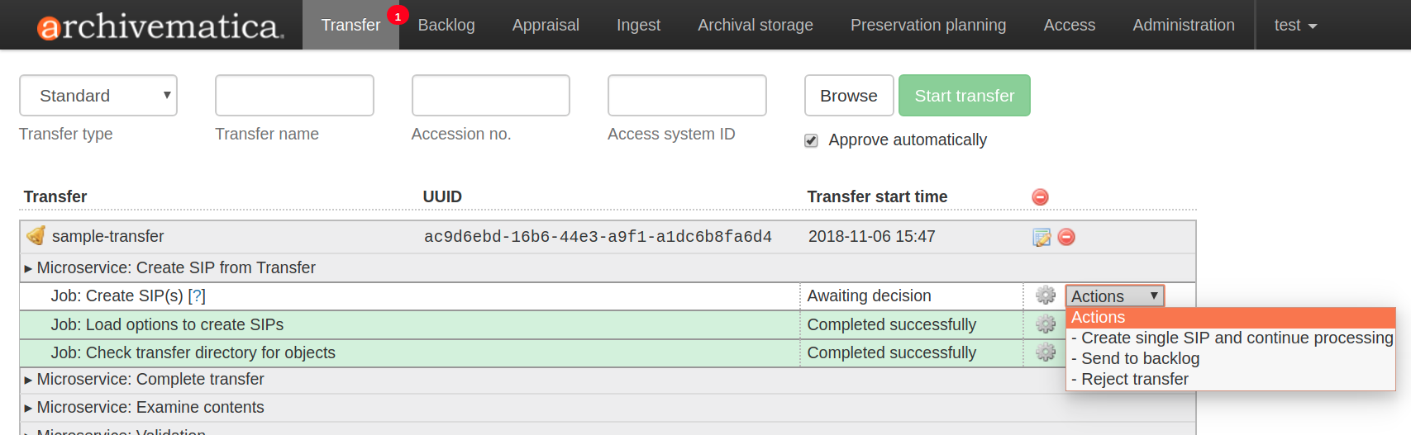Click the sample-transfer bell icon
Screen dimensions: 1411x435
coord(36,236)
